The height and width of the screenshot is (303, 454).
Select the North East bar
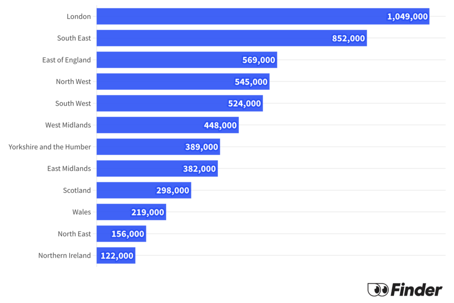tap(121, 234)
